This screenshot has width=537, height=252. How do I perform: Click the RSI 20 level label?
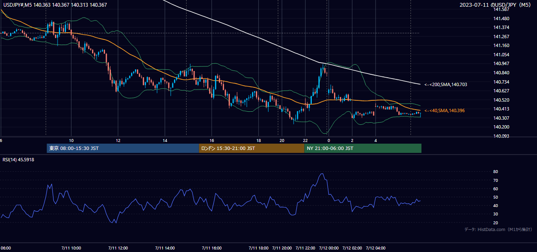(x=495, y=223)
